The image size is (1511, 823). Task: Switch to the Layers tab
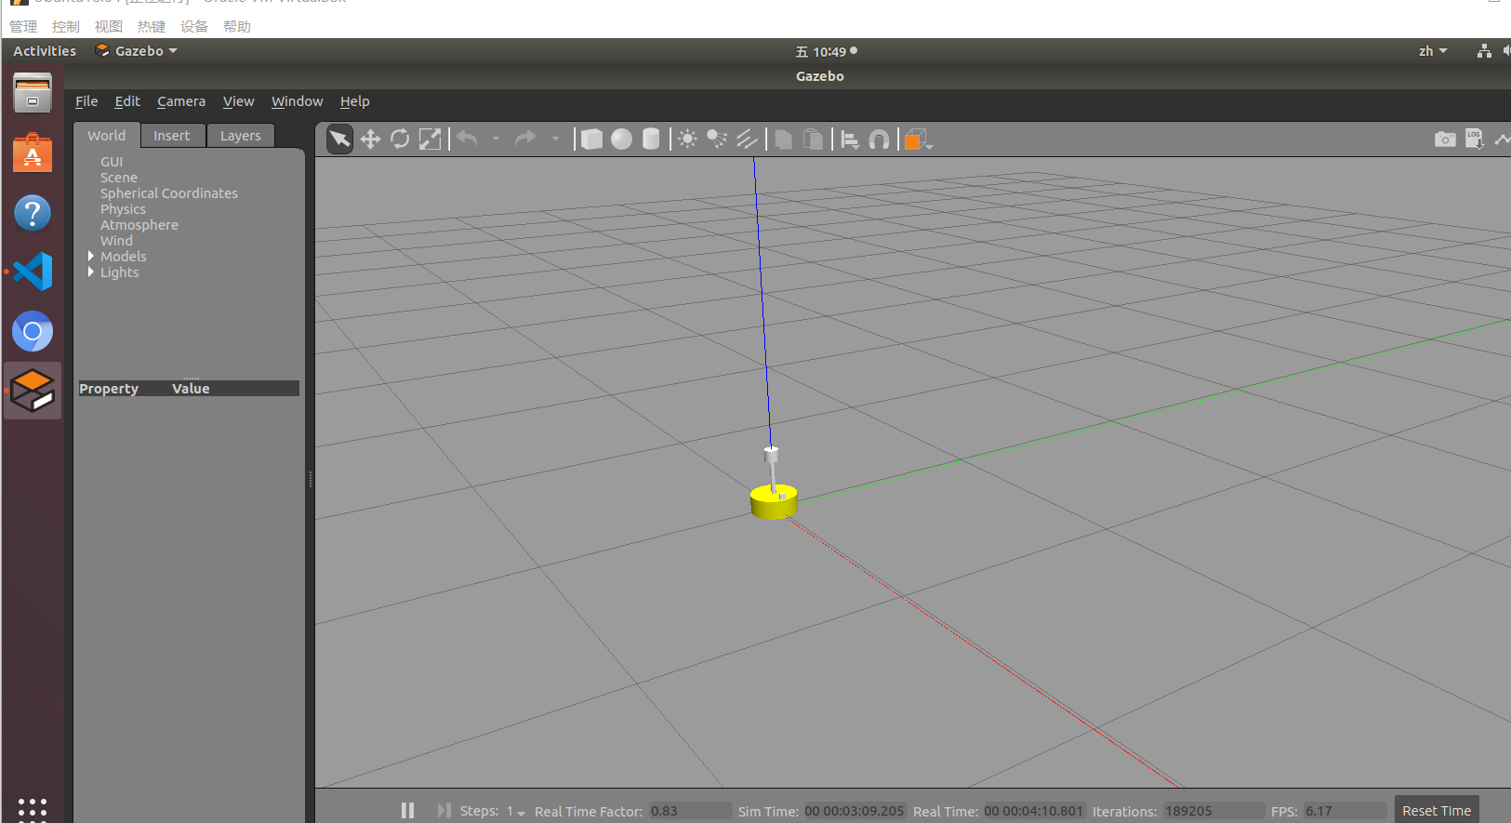(x=241, y=136)
